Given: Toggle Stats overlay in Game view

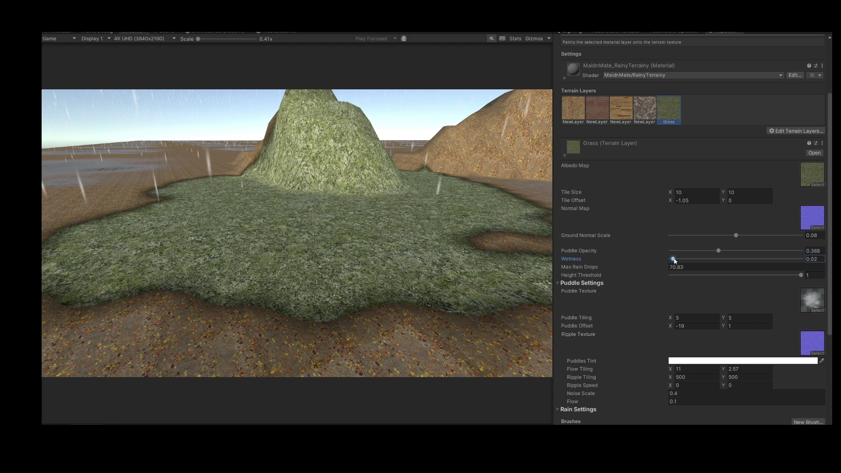Looking at the screenshot, I should (x=515, y=39).
